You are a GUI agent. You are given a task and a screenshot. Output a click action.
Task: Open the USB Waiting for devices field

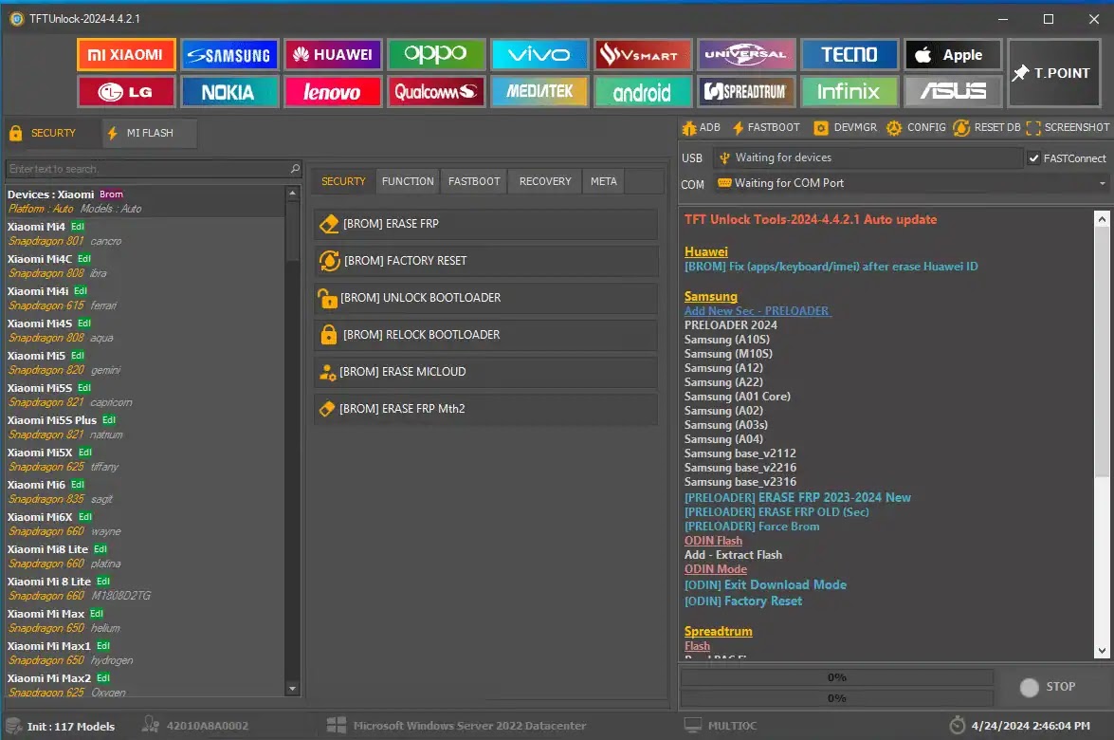pyautogui.click(x=867, y=157)
